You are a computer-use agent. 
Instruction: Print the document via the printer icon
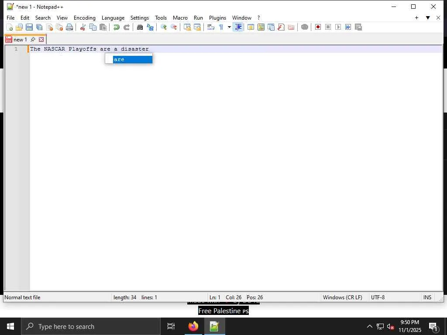[x=69, y=27]
